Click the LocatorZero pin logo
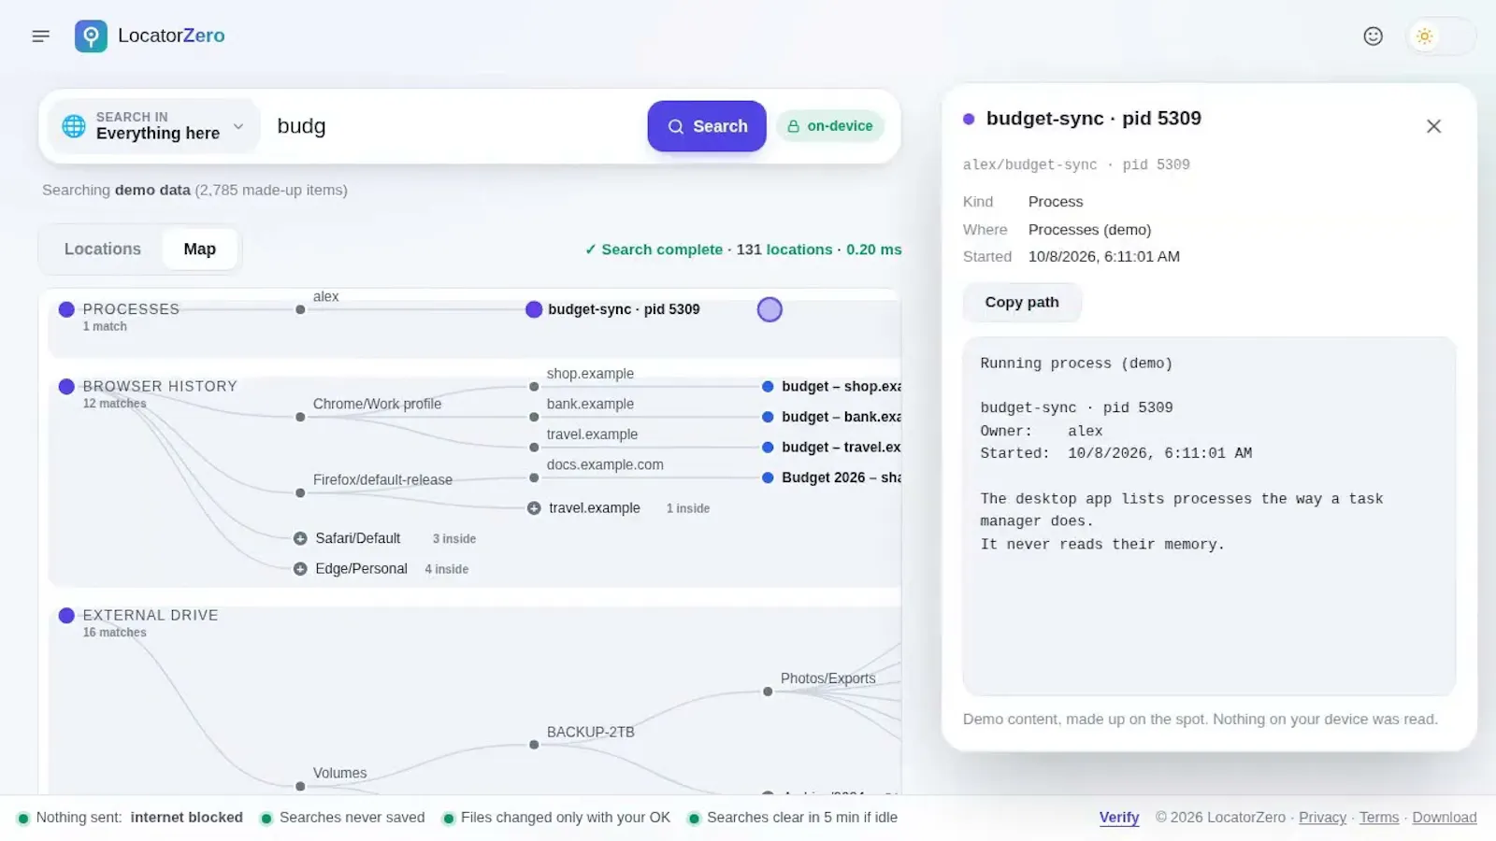This screenshot has height=841, width=1496. point(91,36)
